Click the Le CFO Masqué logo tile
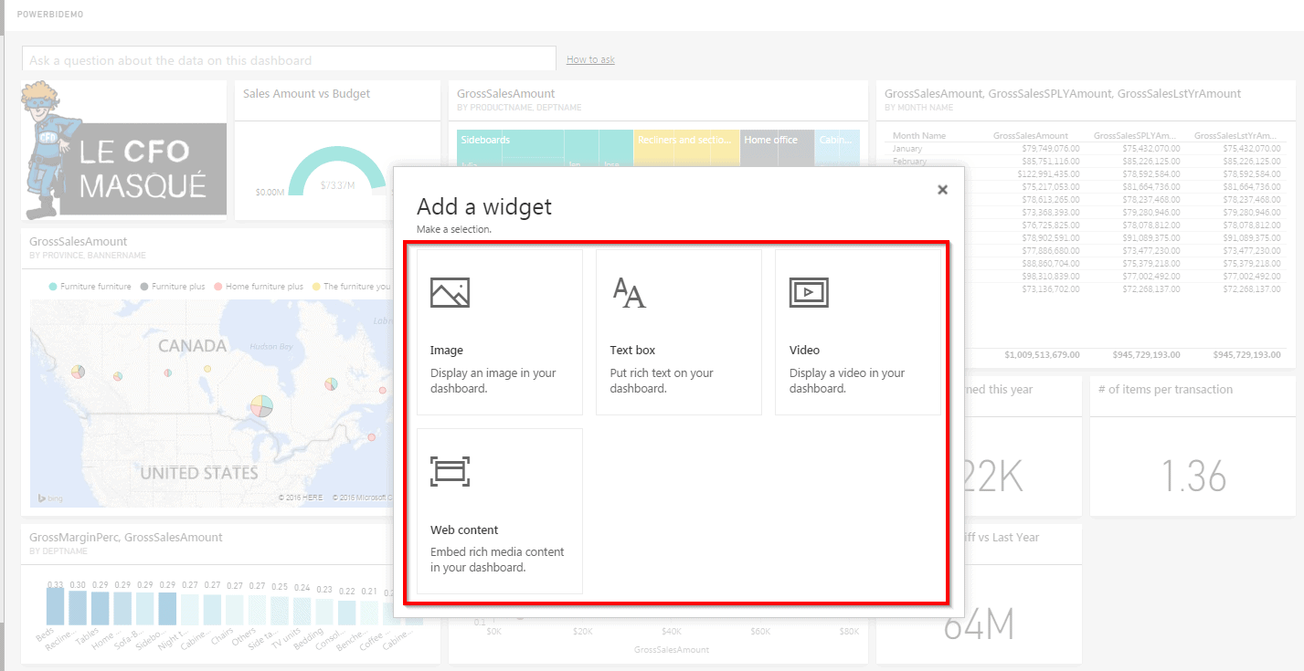The image size is (1304, 671). click(124, 151)
